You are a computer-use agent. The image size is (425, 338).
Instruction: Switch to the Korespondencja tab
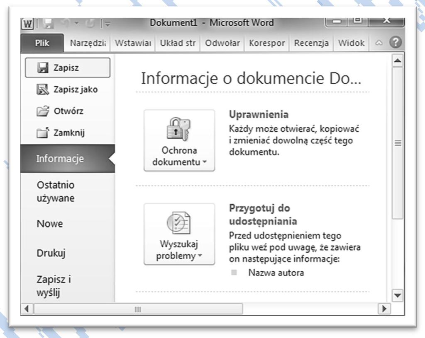click(267, 43)
